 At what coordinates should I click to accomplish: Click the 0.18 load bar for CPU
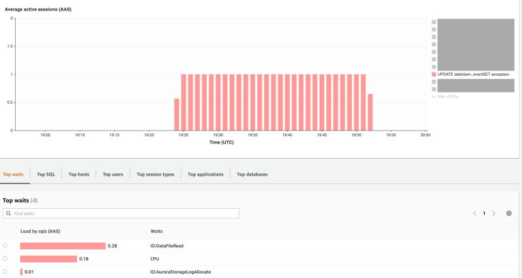pyautogui.click(x=48, y=258)
